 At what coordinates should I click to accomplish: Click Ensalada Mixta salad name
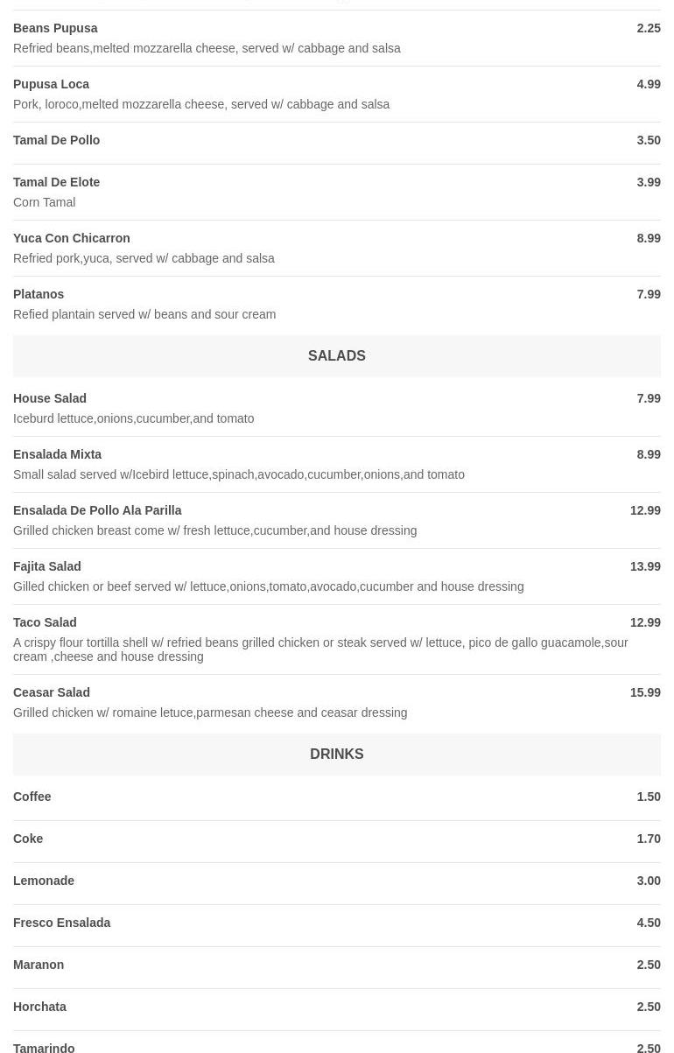click(x=57, y=454)
